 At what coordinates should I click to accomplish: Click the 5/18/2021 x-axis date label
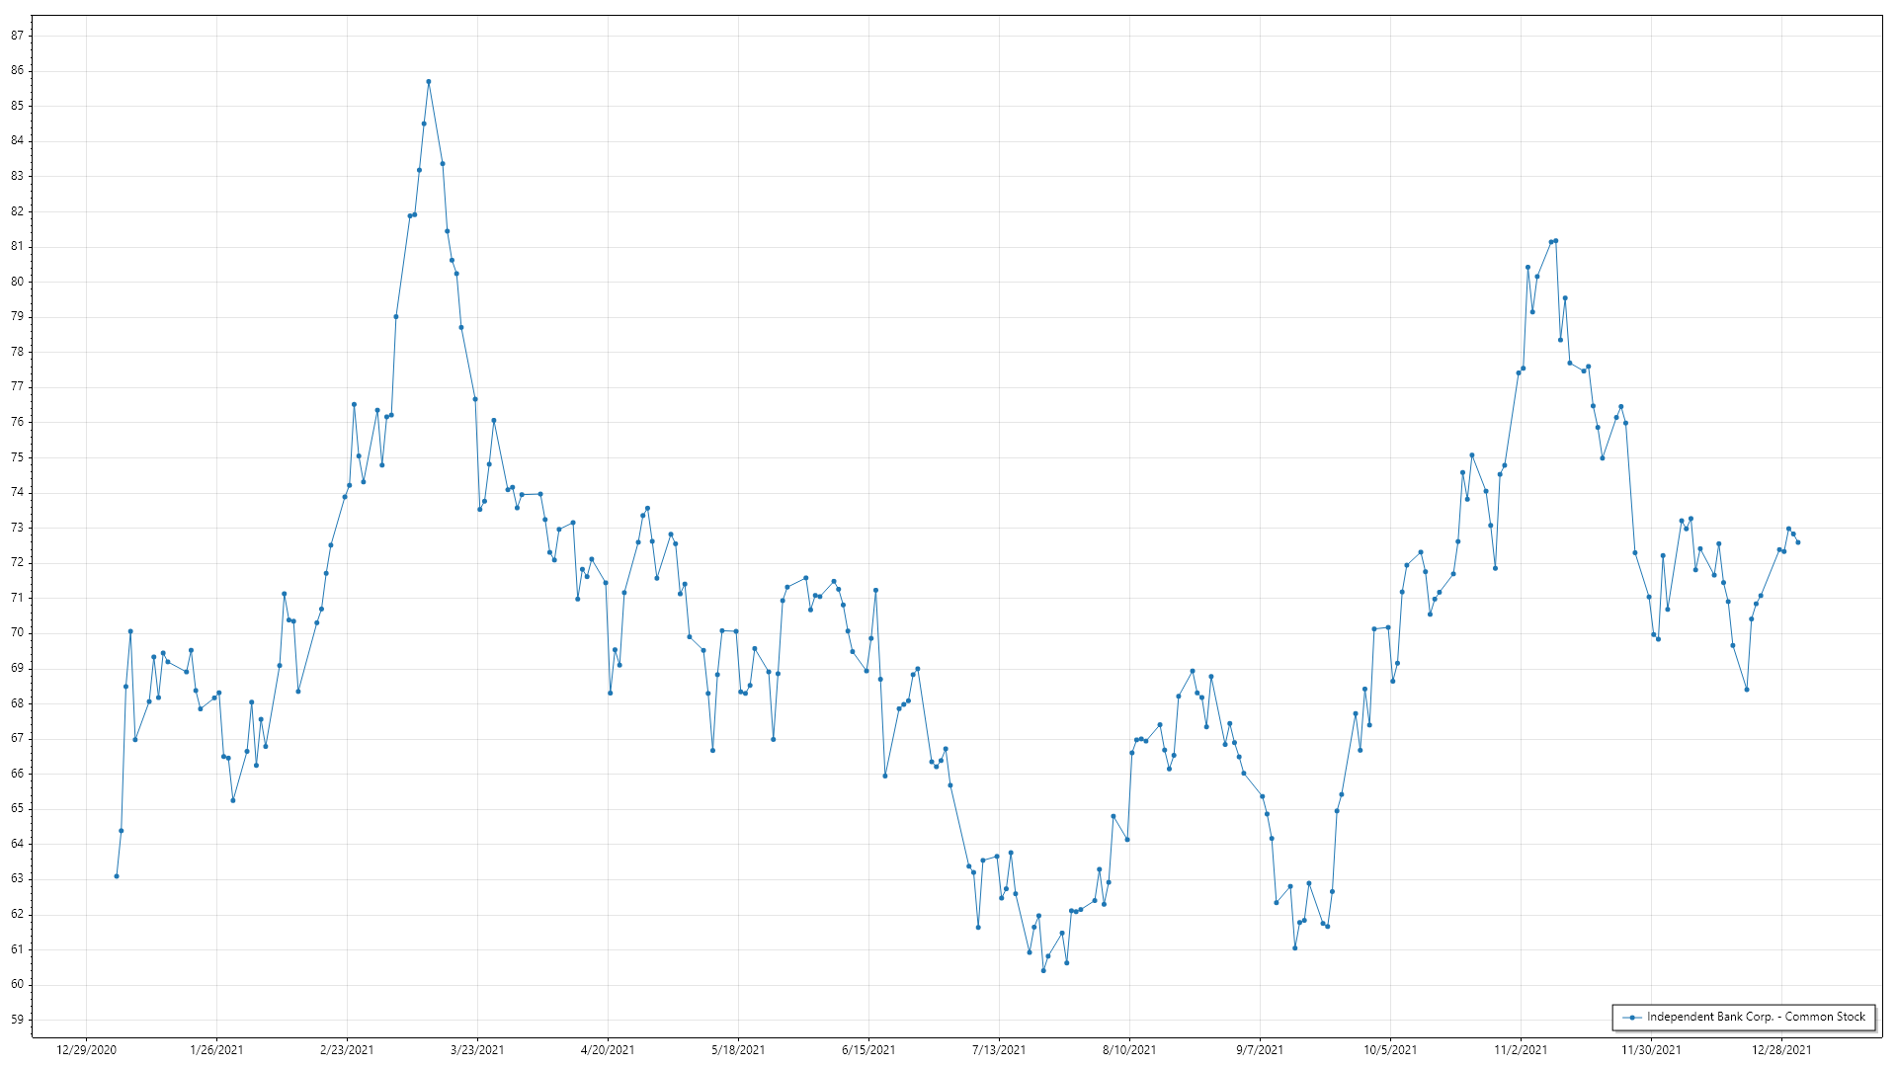click(738, 1050)
